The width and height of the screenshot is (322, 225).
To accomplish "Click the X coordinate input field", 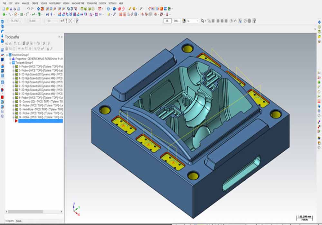I will [14, 21].
